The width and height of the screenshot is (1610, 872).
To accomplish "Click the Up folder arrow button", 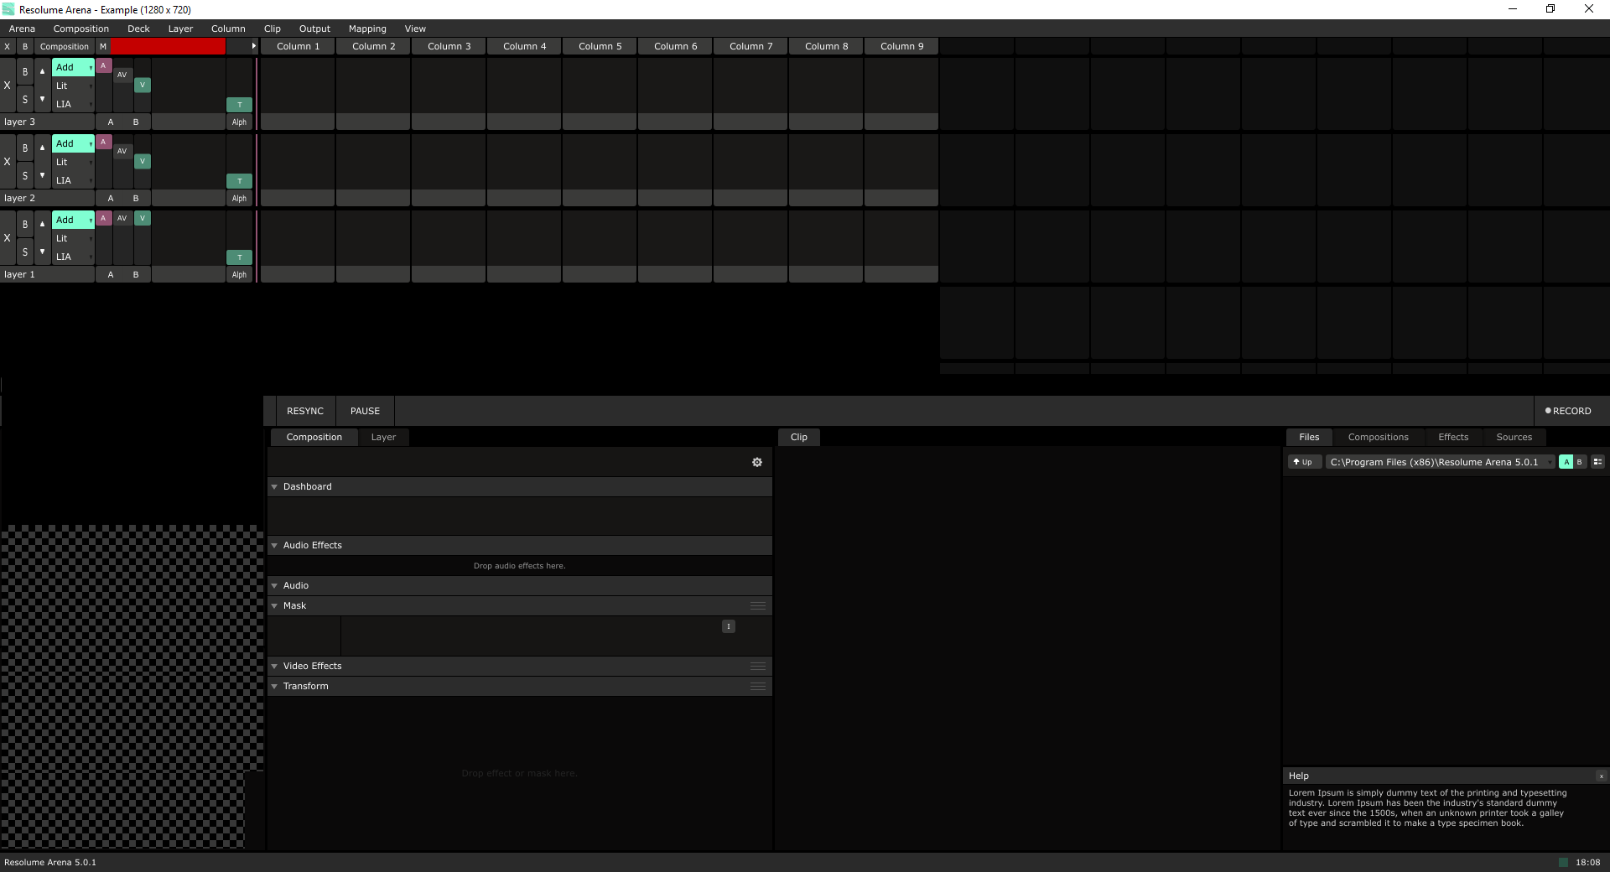I will (1303, 462).
